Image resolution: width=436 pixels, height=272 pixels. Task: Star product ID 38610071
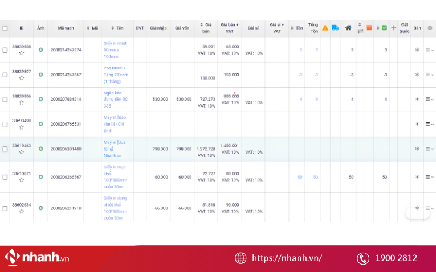[x=22, y=180]
